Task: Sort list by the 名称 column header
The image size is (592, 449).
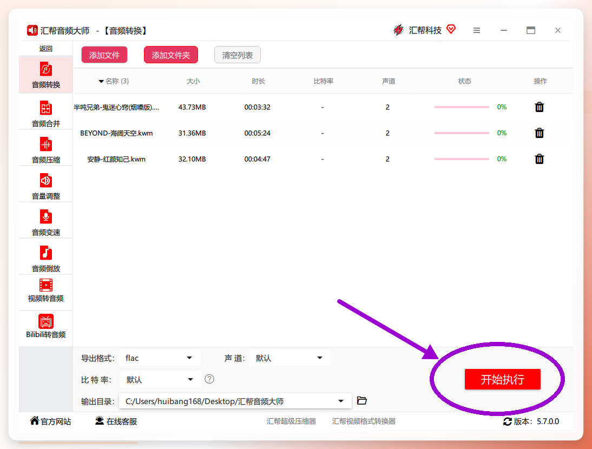Action: tap(114, 81)
